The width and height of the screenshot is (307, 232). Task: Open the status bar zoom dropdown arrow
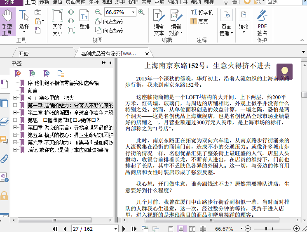(x=241, y=228)
